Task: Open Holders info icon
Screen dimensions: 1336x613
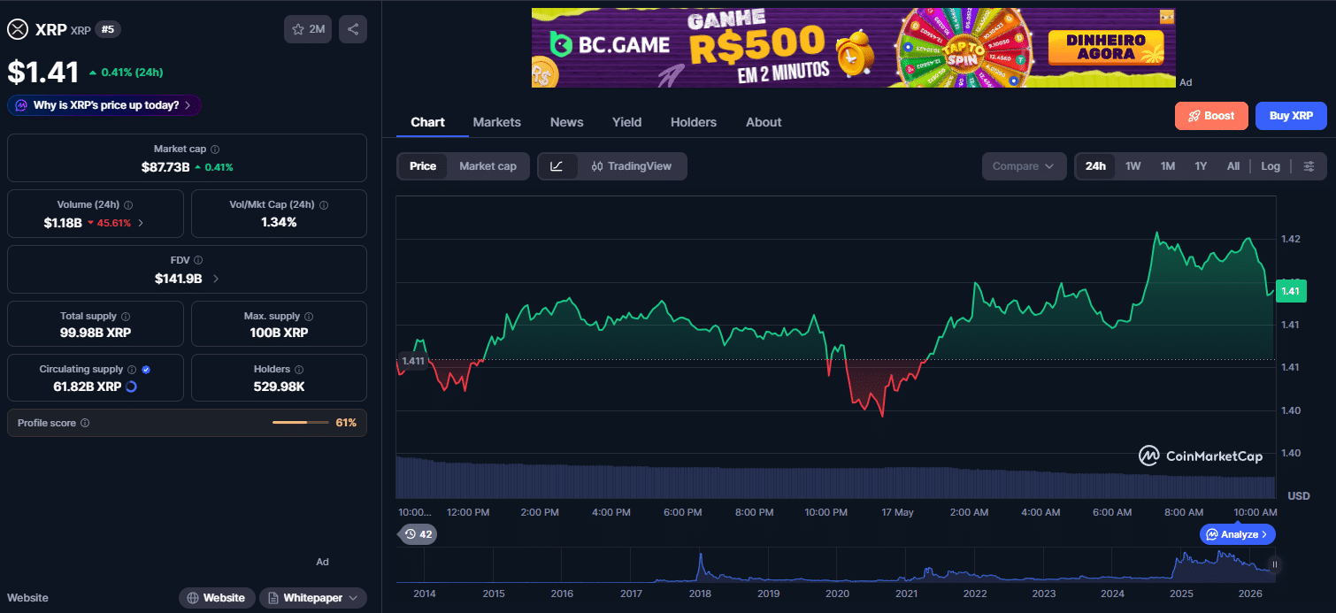Action: pyautogui.click(x=299, y=370)
